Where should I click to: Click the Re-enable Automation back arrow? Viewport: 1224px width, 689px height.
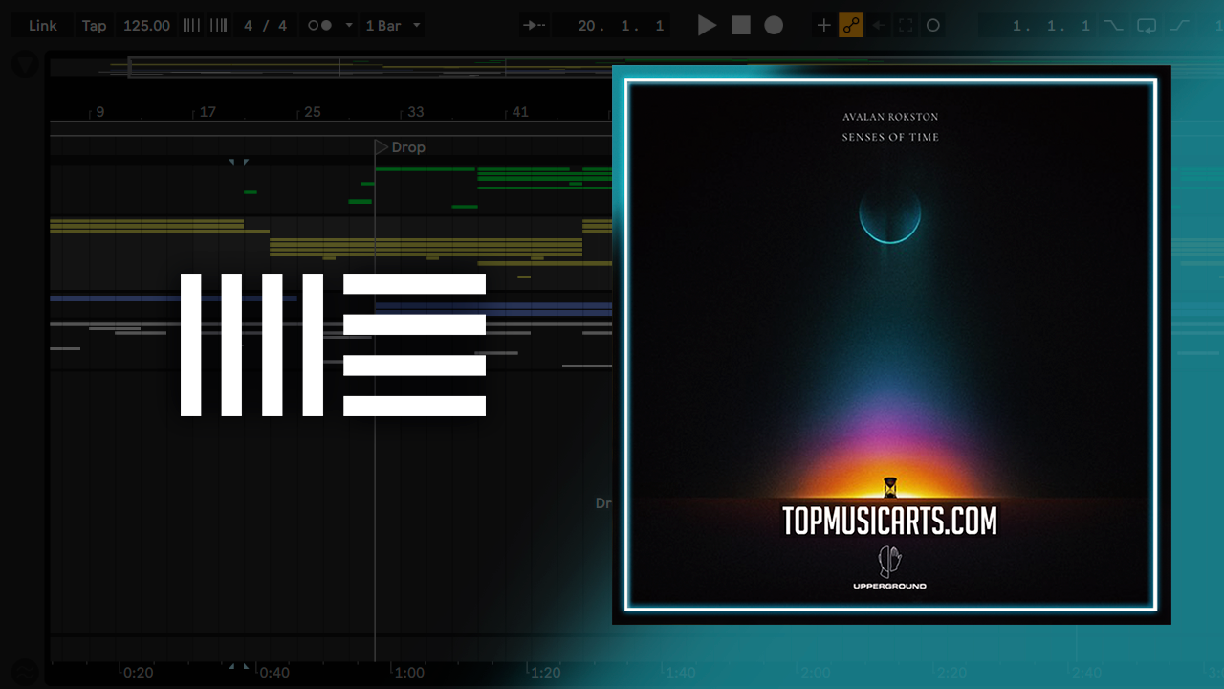point(879,26)
